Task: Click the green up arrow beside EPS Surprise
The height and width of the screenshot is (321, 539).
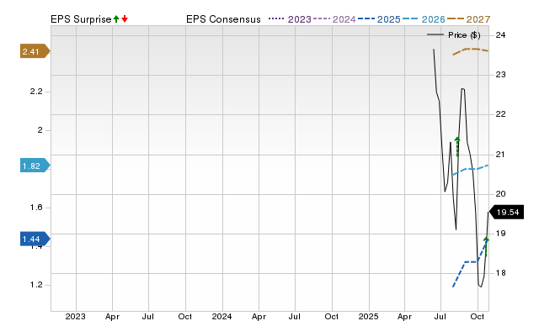Action: pos(116,18)
